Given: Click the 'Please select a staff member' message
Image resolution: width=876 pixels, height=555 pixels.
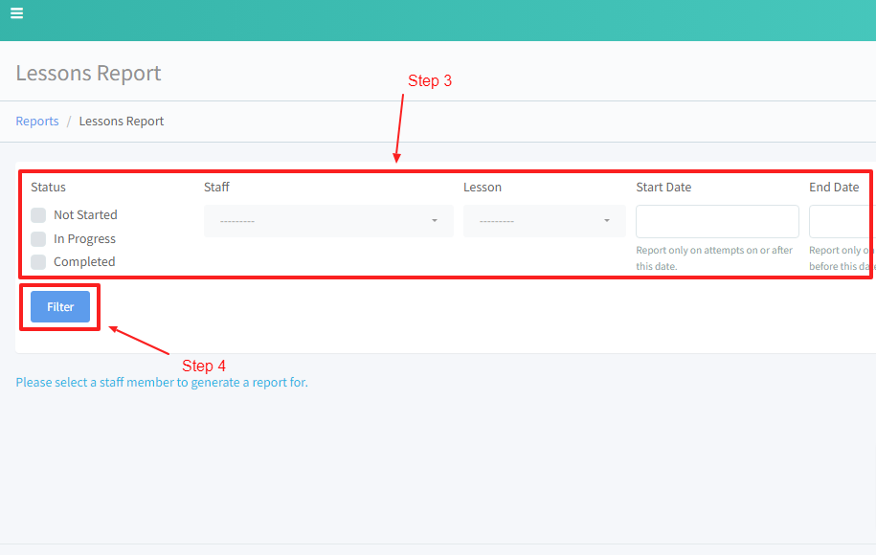Looking at the screenshot, I should coord(162,383).
